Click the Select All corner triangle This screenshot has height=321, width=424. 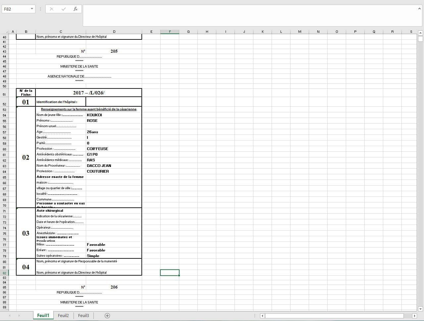click(5, 32)
